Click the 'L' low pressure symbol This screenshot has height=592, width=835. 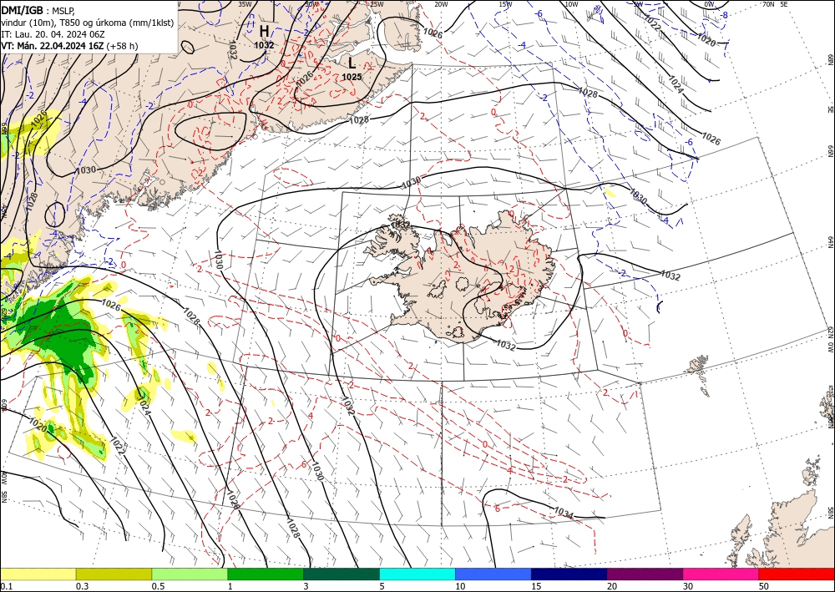[352, 63]
